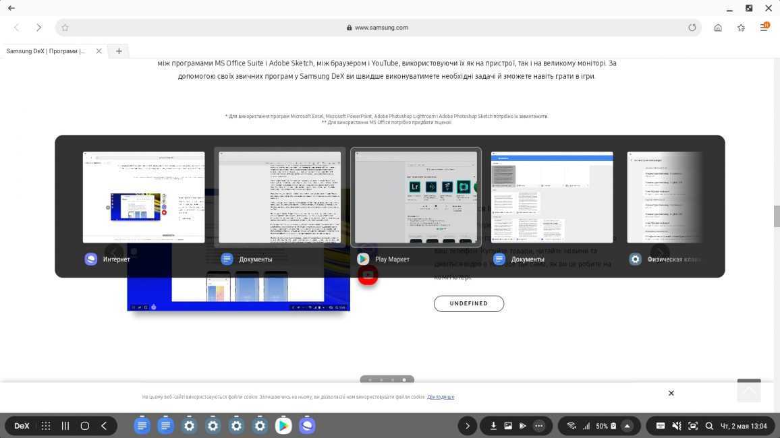Show more notification icons via ellipsis

[538, 426]
